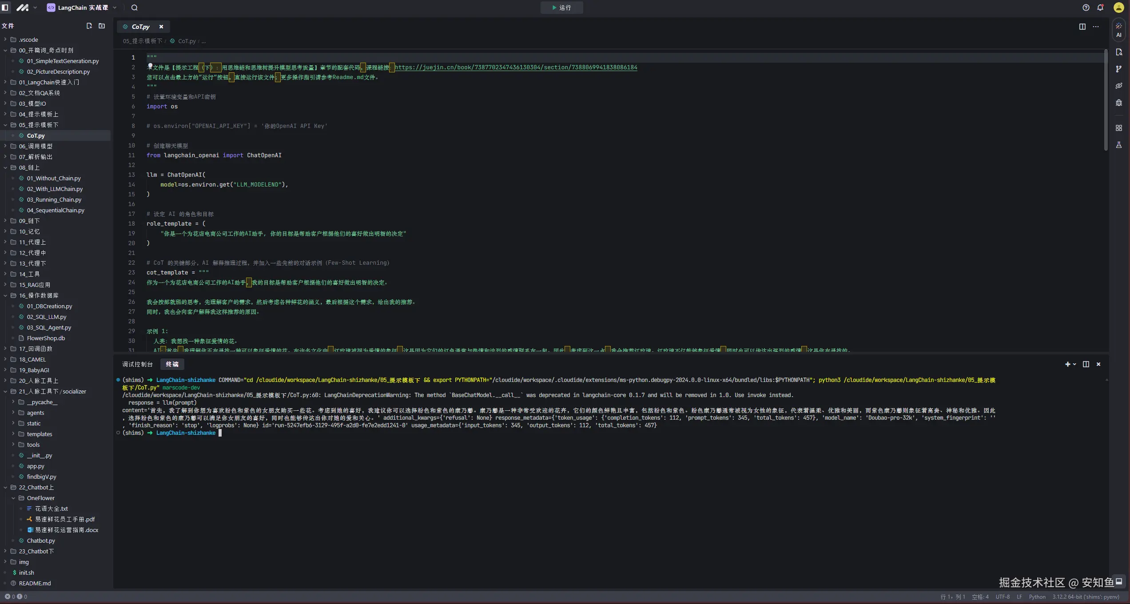Open the extensions grid icon

coord(1118,128)
